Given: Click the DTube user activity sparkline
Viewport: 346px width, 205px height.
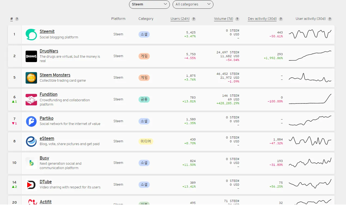Looking at the screenshot, I should tap(310, 184).
